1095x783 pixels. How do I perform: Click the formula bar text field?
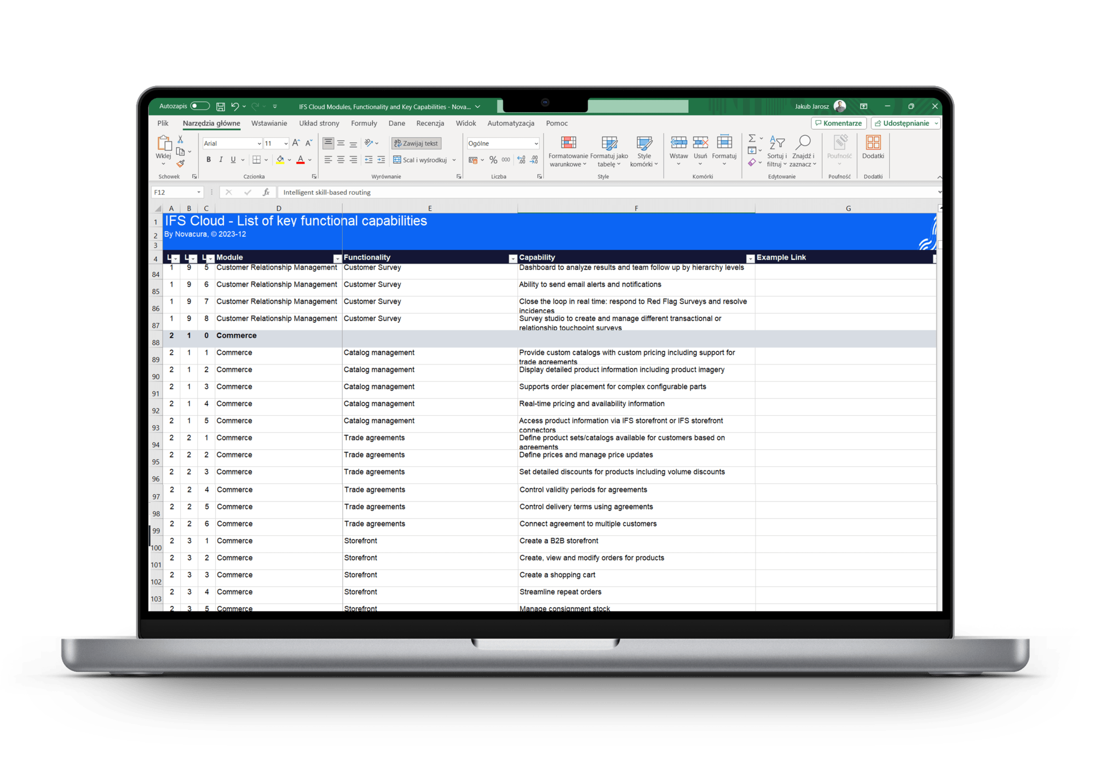(x=607, y=192)
